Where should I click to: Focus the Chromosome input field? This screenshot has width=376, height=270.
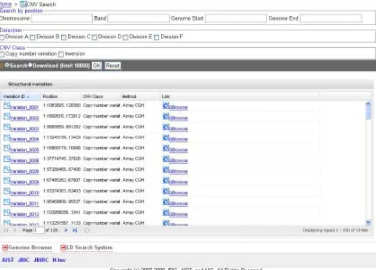[x=62, y=19]
